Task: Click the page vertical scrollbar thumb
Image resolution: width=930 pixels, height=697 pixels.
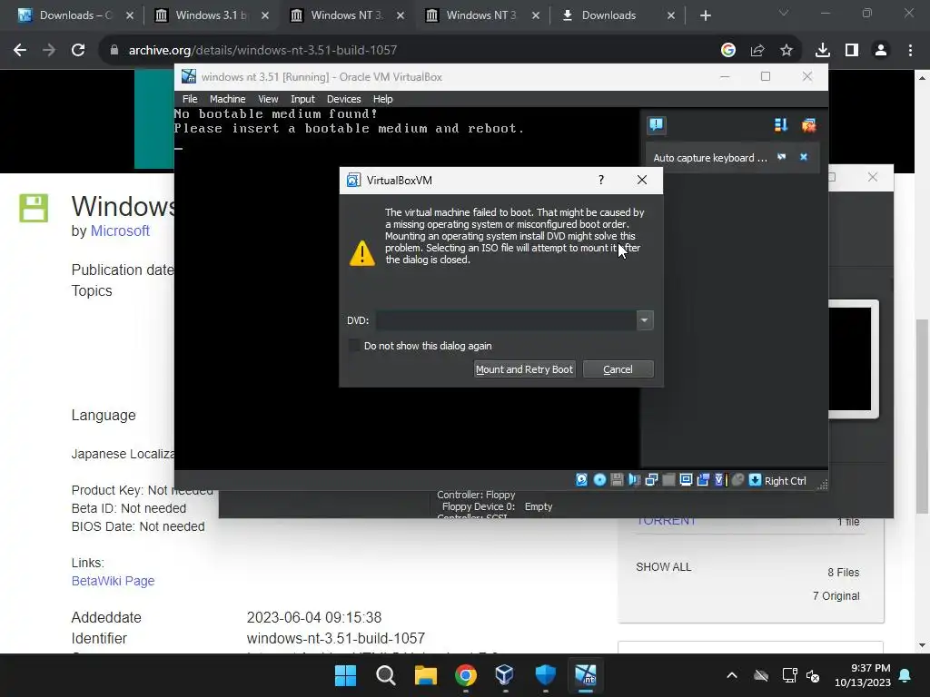Action: [923, 416]
